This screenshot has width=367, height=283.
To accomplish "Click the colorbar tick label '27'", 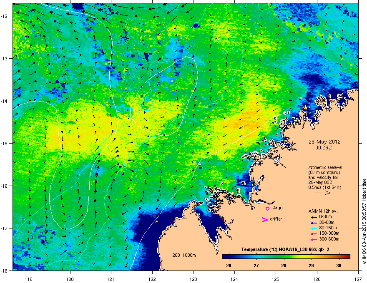I will [256, 266].
